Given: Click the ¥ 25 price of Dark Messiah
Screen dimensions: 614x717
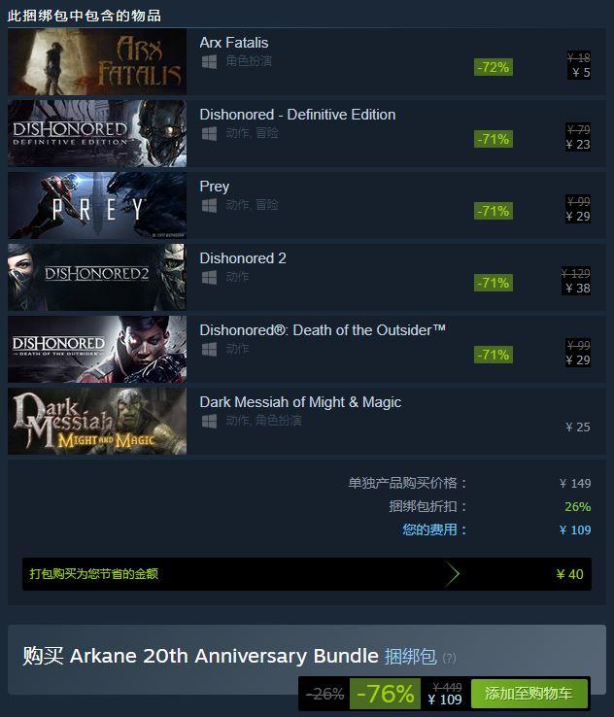Looking at the screenshot, I should point(578,427).
